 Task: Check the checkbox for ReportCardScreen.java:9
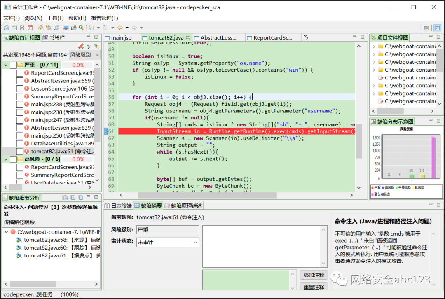click(20, 73)
